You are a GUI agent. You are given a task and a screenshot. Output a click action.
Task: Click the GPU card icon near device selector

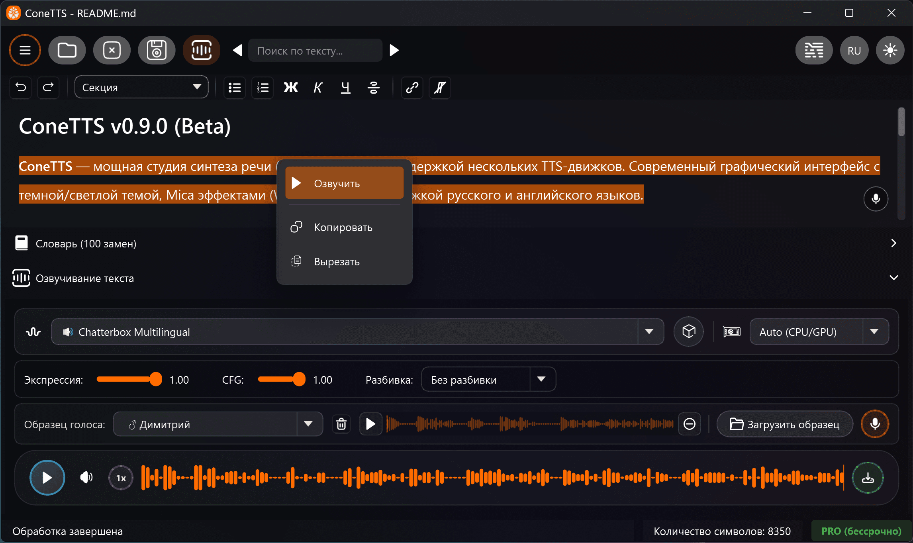(731, 331)
